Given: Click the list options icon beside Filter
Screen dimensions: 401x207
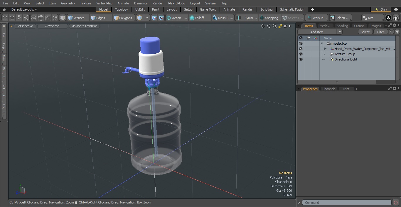Looking at the screenshot, I should click(391, 32).
